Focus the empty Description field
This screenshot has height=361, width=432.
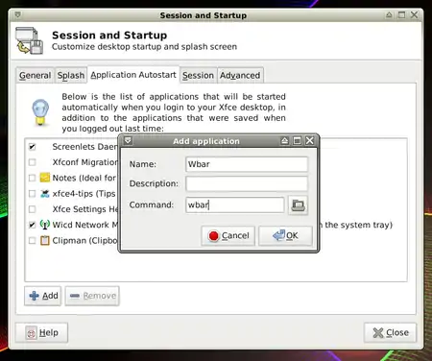(x=247, y=184)
